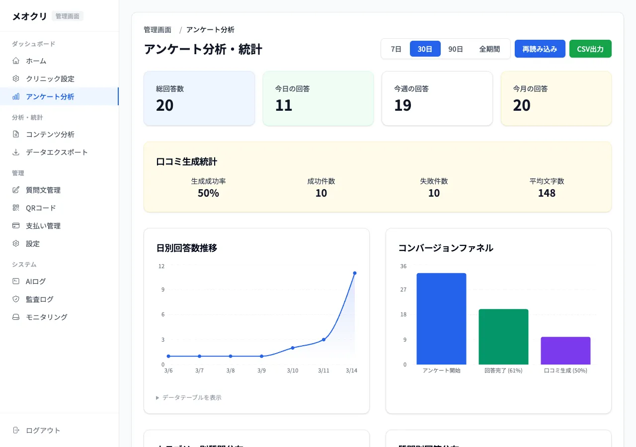This screenshot has width=636, height=447.
Task: Click the green 回答完了 funnel bar
Action: tap(503, 337)
